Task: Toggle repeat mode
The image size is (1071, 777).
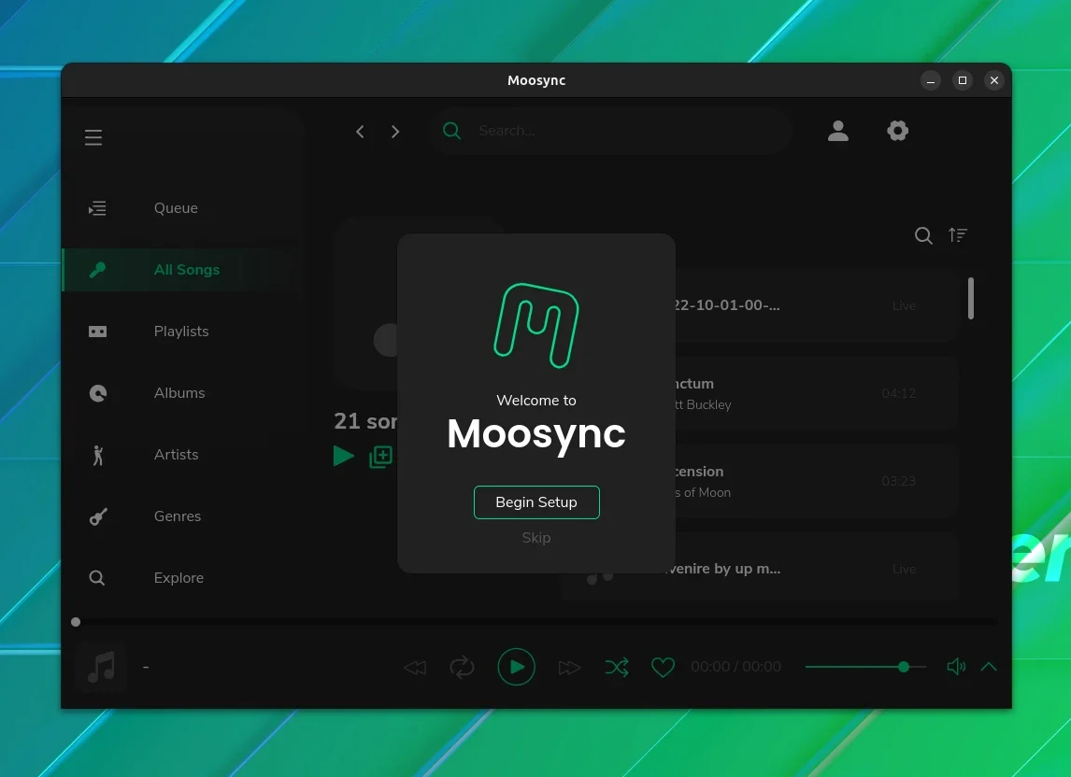Action: pos(462,667)
